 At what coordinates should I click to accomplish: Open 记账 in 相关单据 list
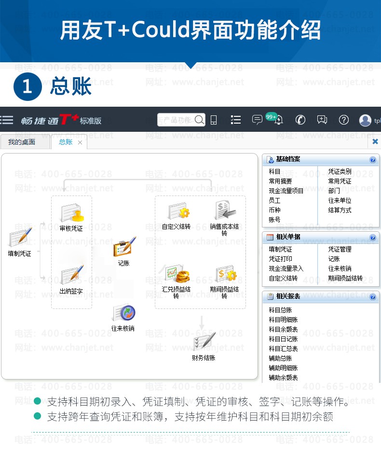pyautogui.click(x=334, y=259)
